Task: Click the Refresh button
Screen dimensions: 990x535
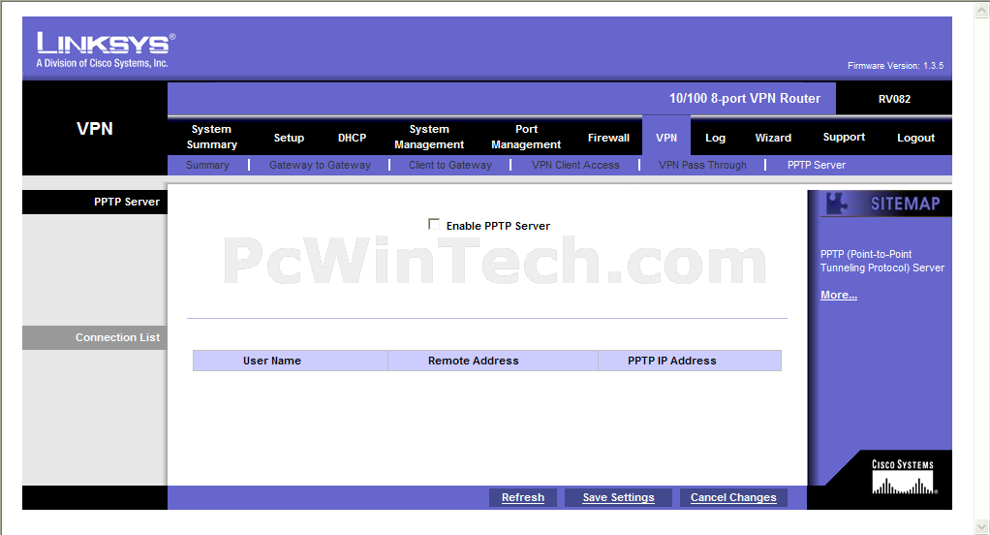Action: tap(523, 498)
